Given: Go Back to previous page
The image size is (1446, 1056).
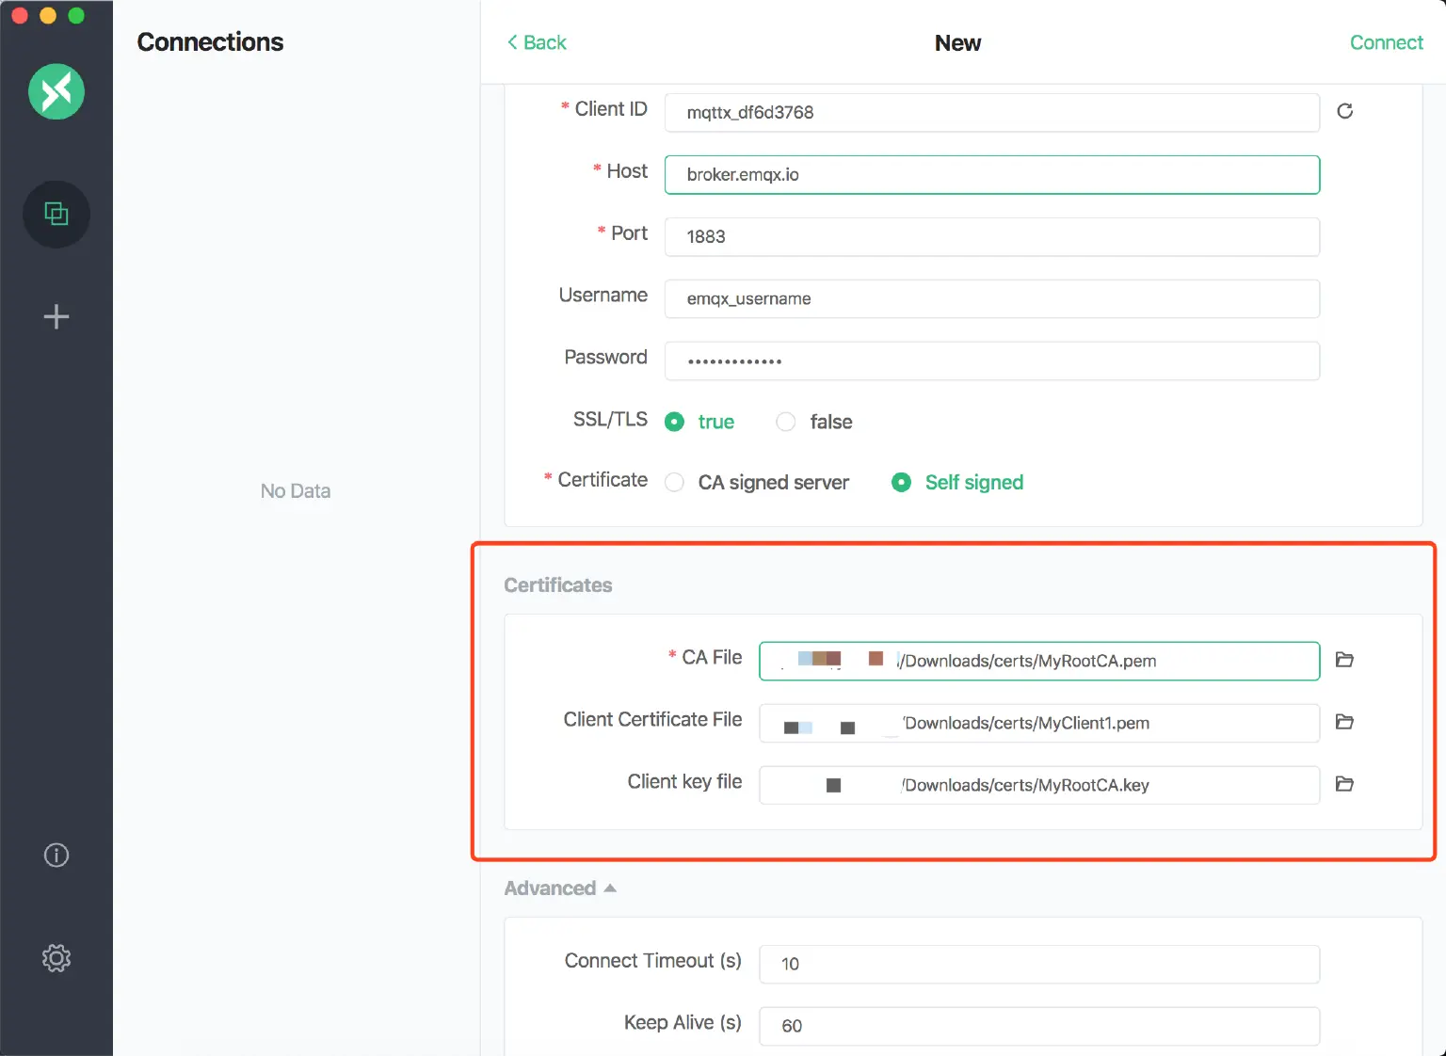Looking at the screenshot, I should pos(537,42).
